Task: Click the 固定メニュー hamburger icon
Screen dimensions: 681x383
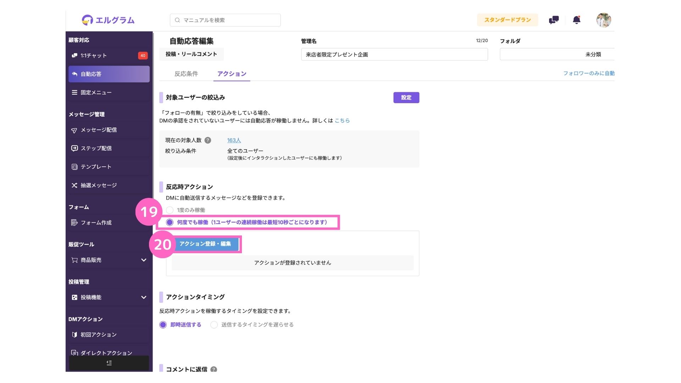Action: coord(74,92)
